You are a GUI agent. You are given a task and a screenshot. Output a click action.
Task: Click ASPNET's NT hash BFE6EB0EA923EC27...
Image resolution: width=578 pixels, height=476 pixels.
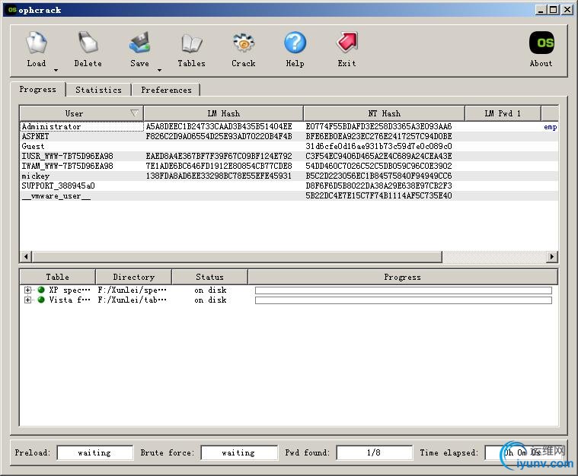pos(378,136)
